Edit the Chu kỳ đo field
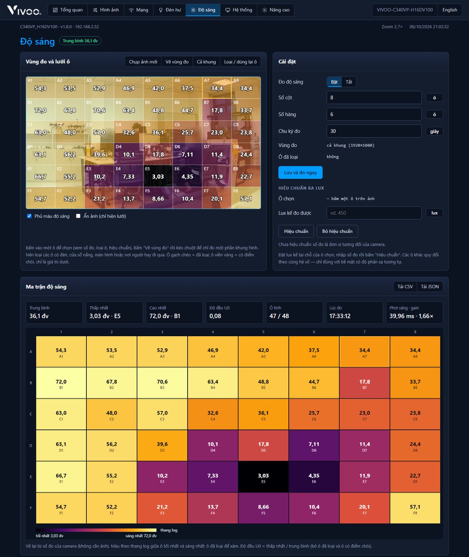This screenshot has height=557, width=469. coord(374,131)
